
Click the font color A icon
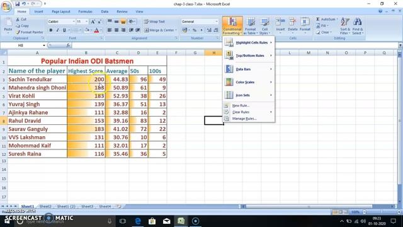[x=96, y=30]
